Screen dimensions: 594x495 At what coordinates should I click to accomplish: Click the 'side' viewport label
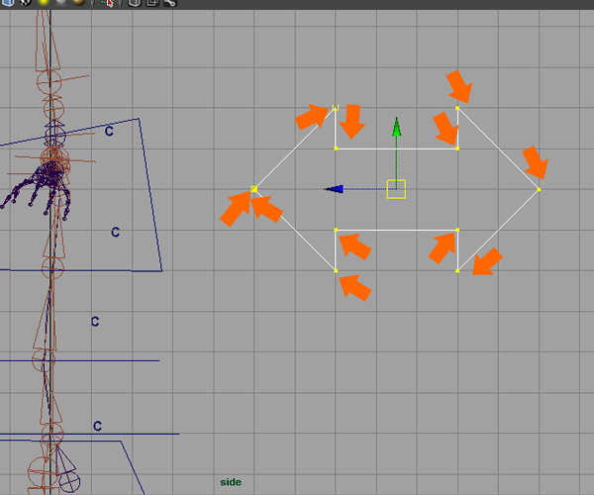(231, 482)
